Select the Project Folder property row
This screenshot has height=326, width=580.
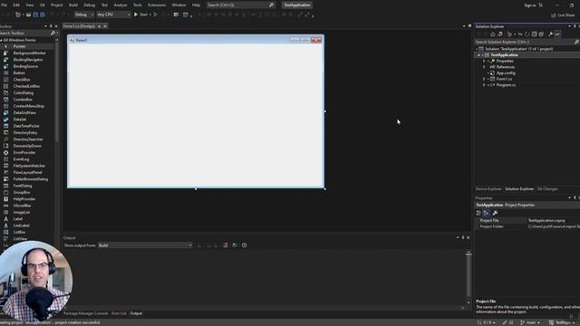click(527, 226)
